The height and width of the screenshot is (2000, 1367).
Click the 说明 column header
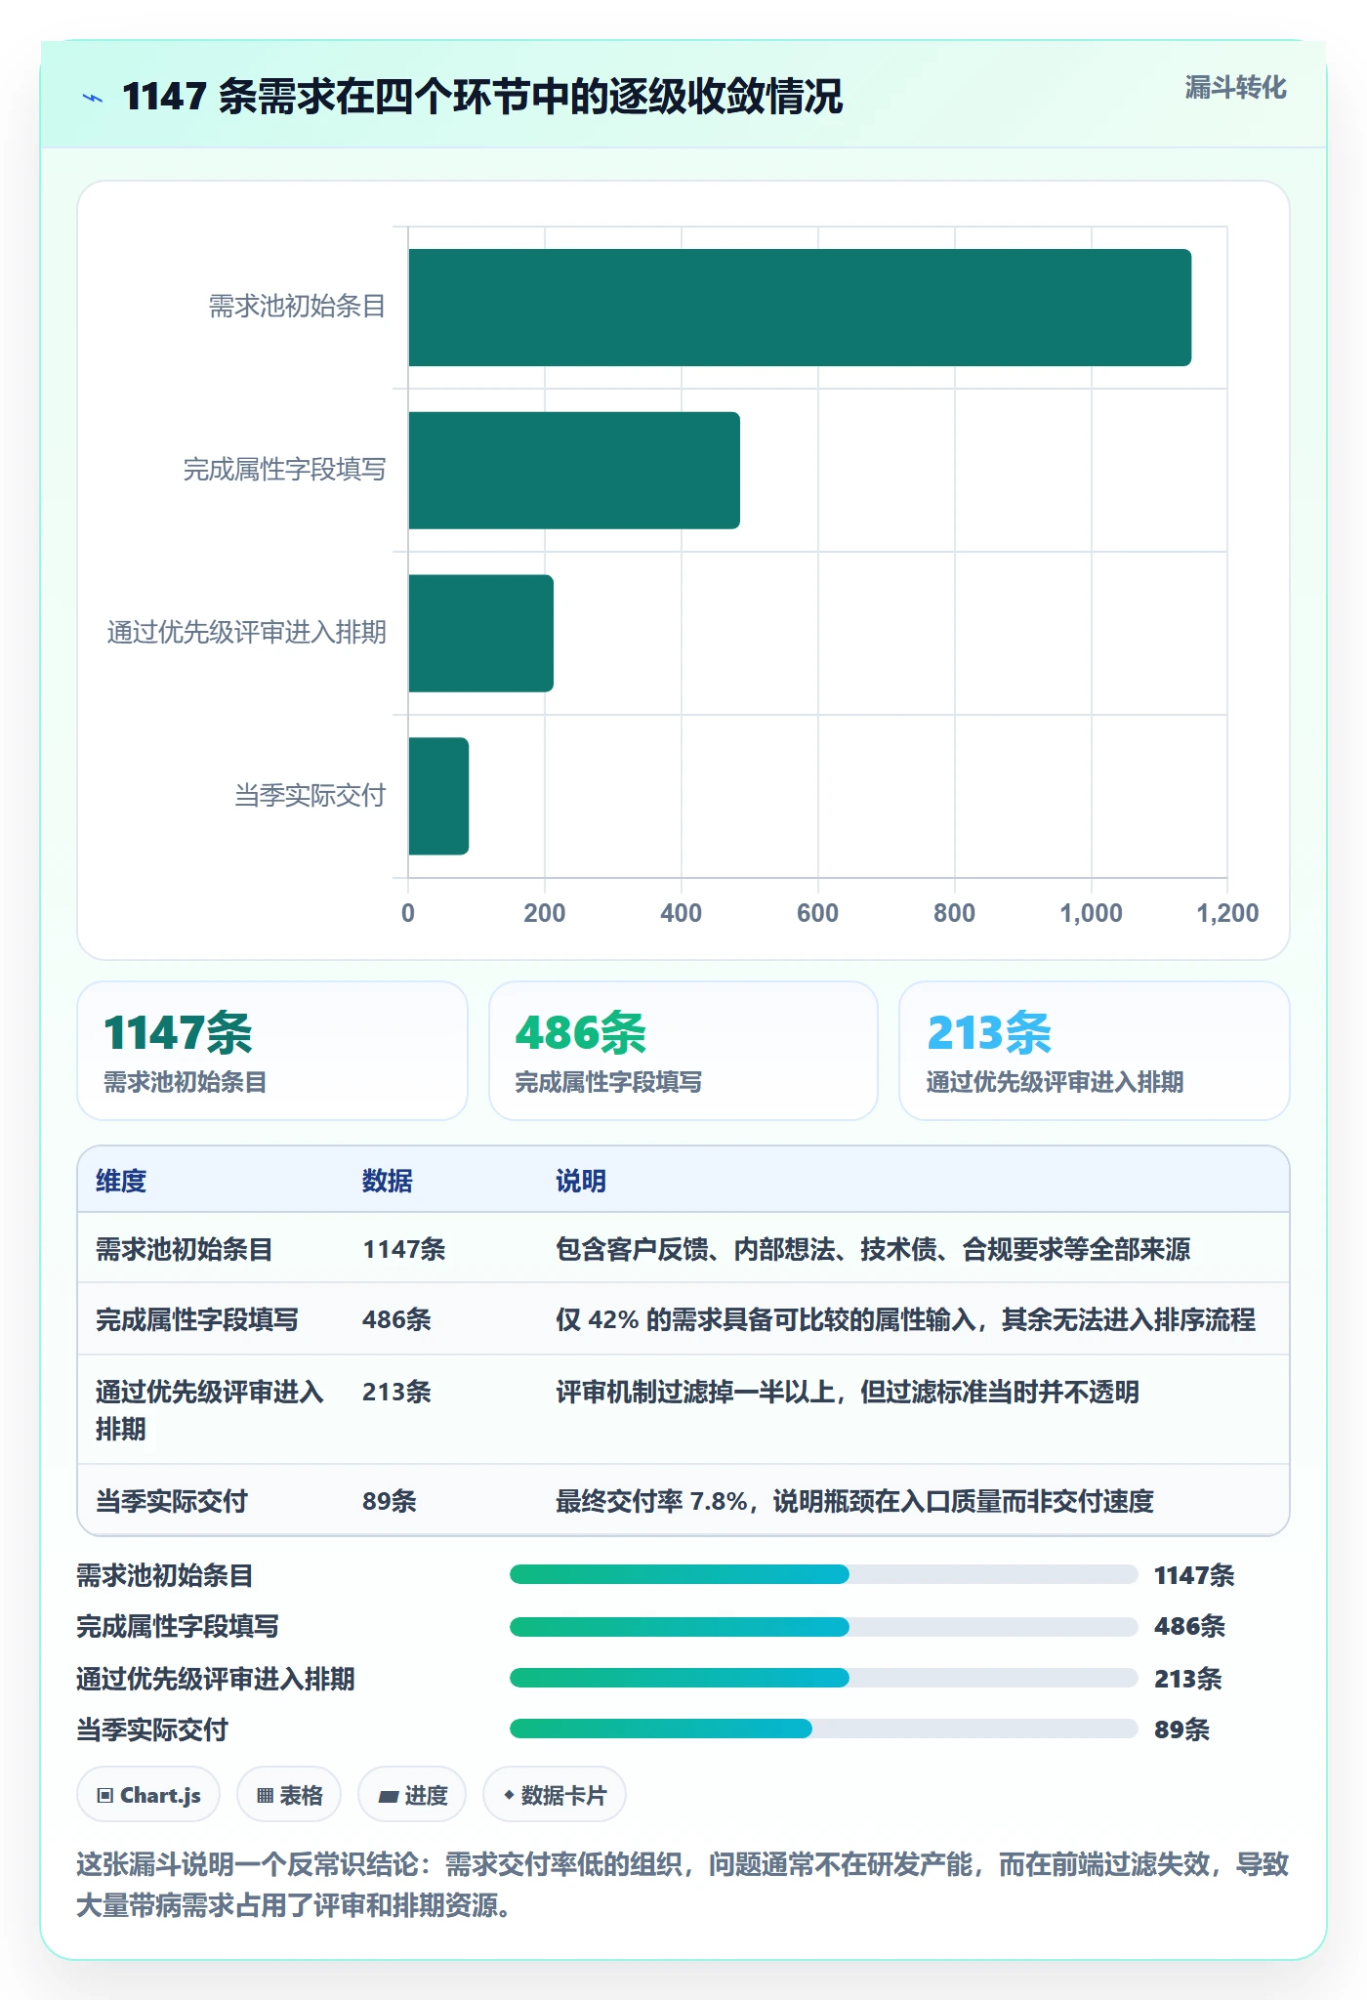coord(581,1181)
